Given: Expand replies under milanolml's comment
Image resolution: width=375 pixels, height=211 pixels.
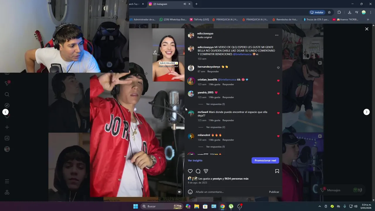Looking at the screenshot, I should (215, 147).
